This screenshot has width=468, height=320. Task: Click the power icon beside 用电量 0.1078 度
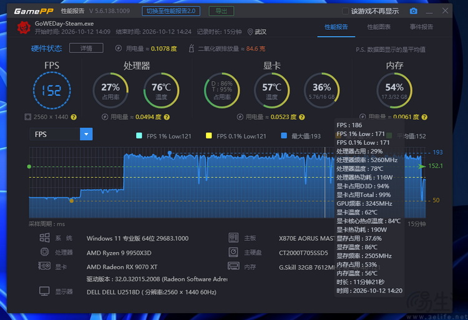tap(119, 48)
